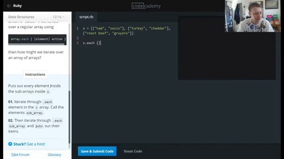Screen dimensions: 284x159
Task: Click the Data Structures lesson heading
Action: pos(21,17)
